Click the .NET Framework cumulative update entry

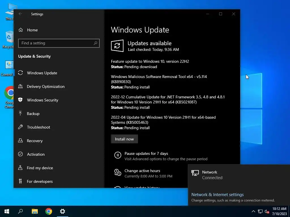168,102
